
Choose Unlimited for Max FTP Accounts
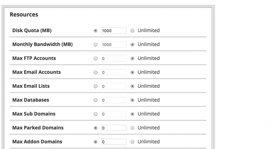tap(133, 59)
